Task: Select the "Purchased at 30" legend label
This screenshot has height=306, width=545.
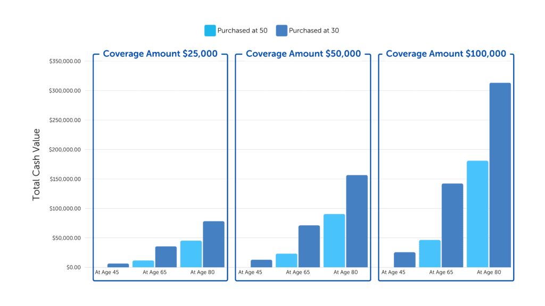Action: [313, 30]
